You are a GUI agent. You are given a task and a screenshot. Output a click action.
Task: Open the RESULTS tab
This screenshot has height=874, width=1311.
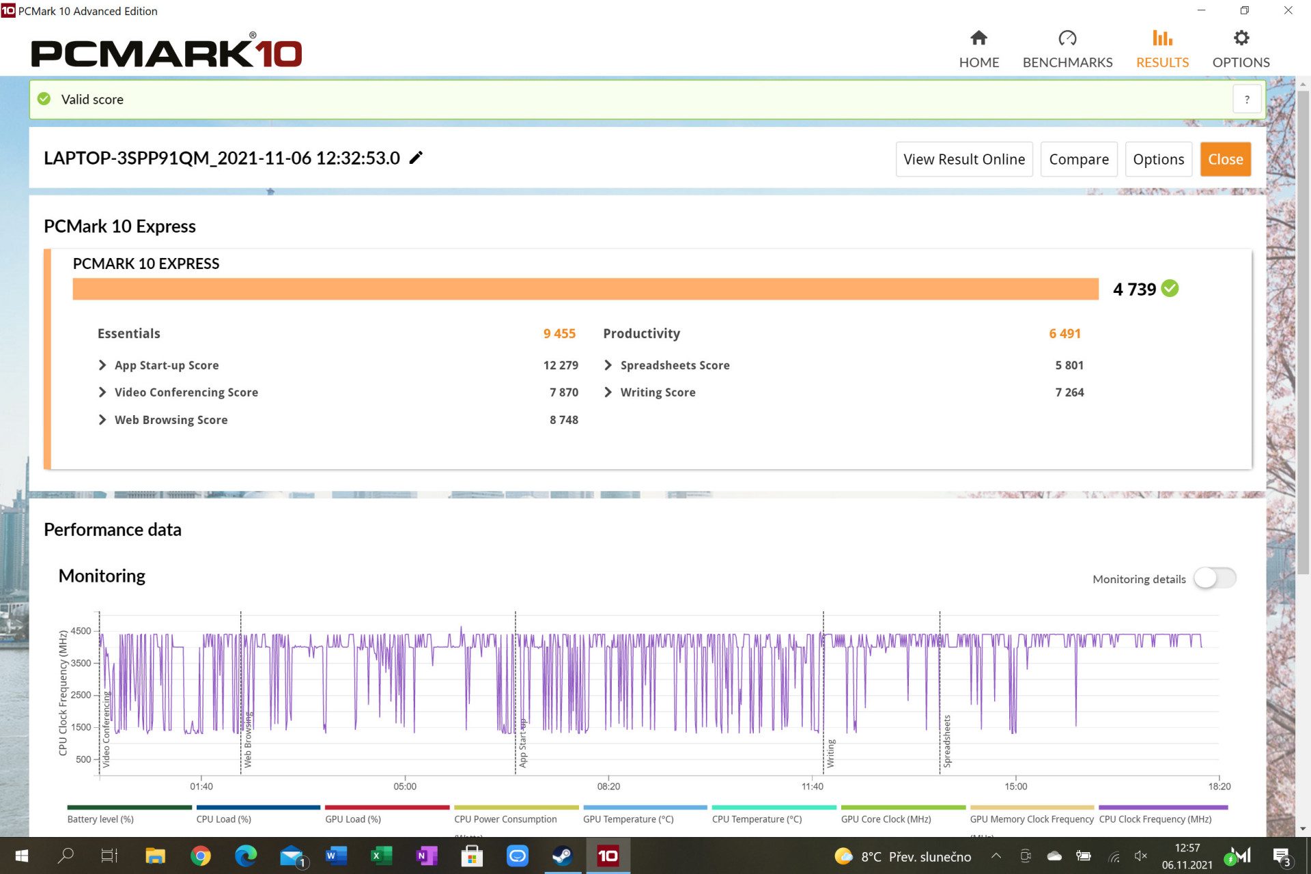[1162, 49]
